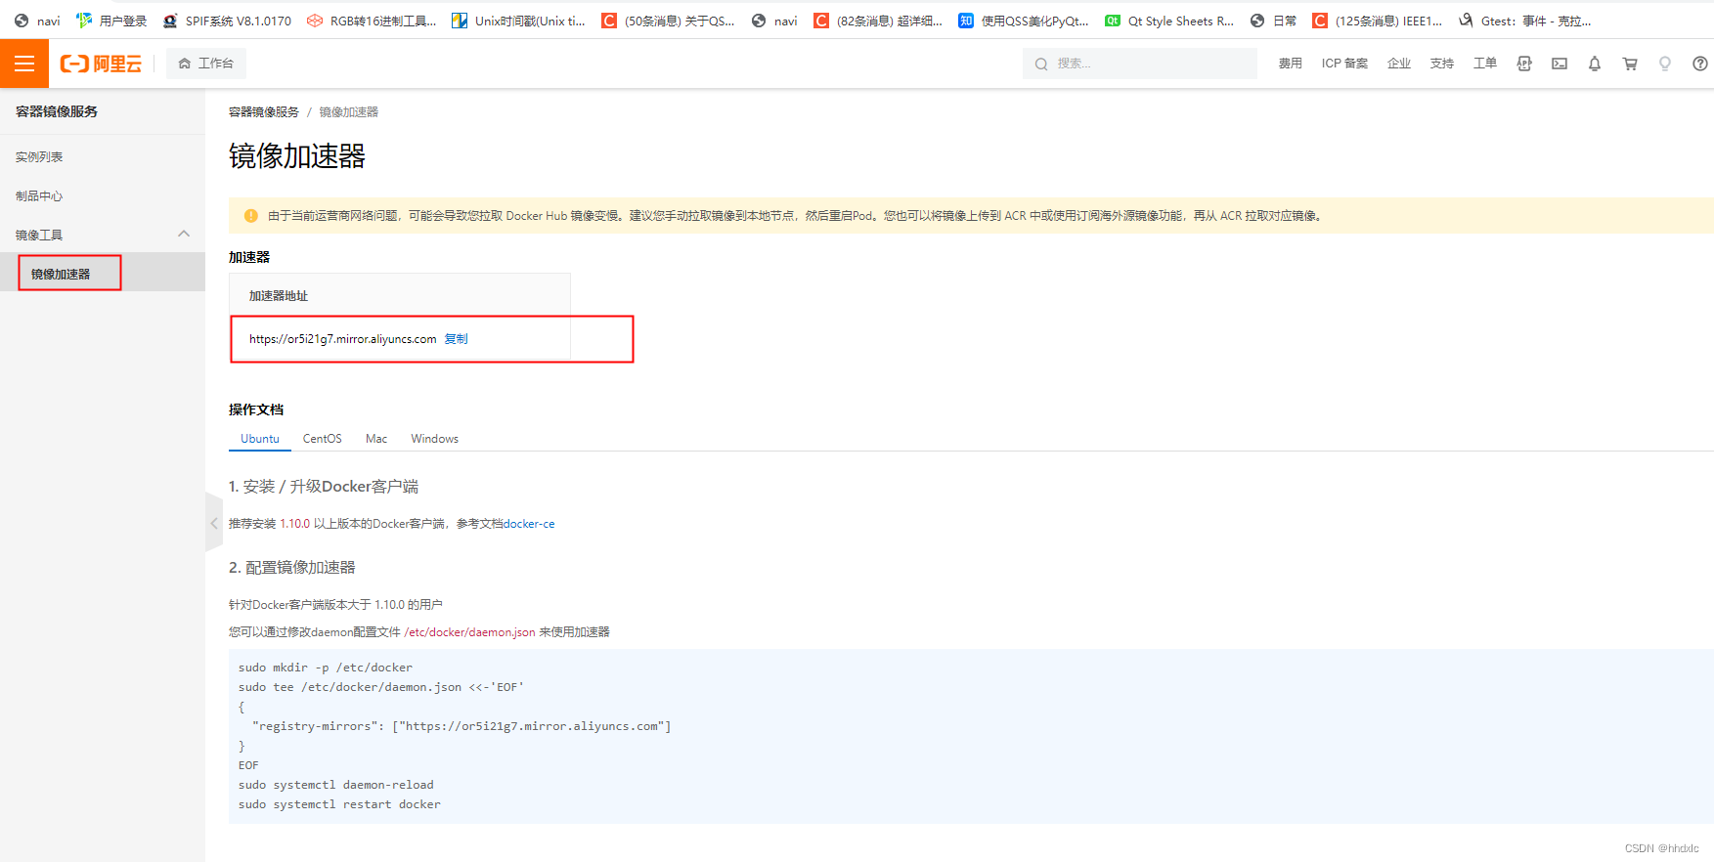The image size is (1714, 862).
Task: Open the 工单 ticket menu
Action: click(1485, 64)
